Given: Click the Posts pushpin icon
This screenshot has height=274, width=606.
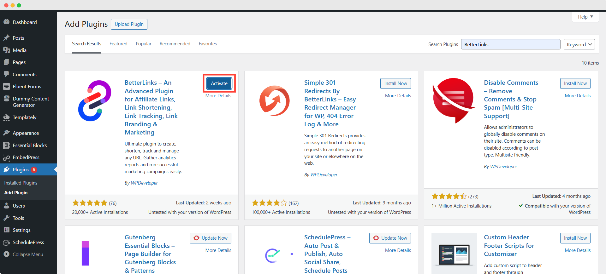Looking at the screenshot, I should tap(6, 38).
